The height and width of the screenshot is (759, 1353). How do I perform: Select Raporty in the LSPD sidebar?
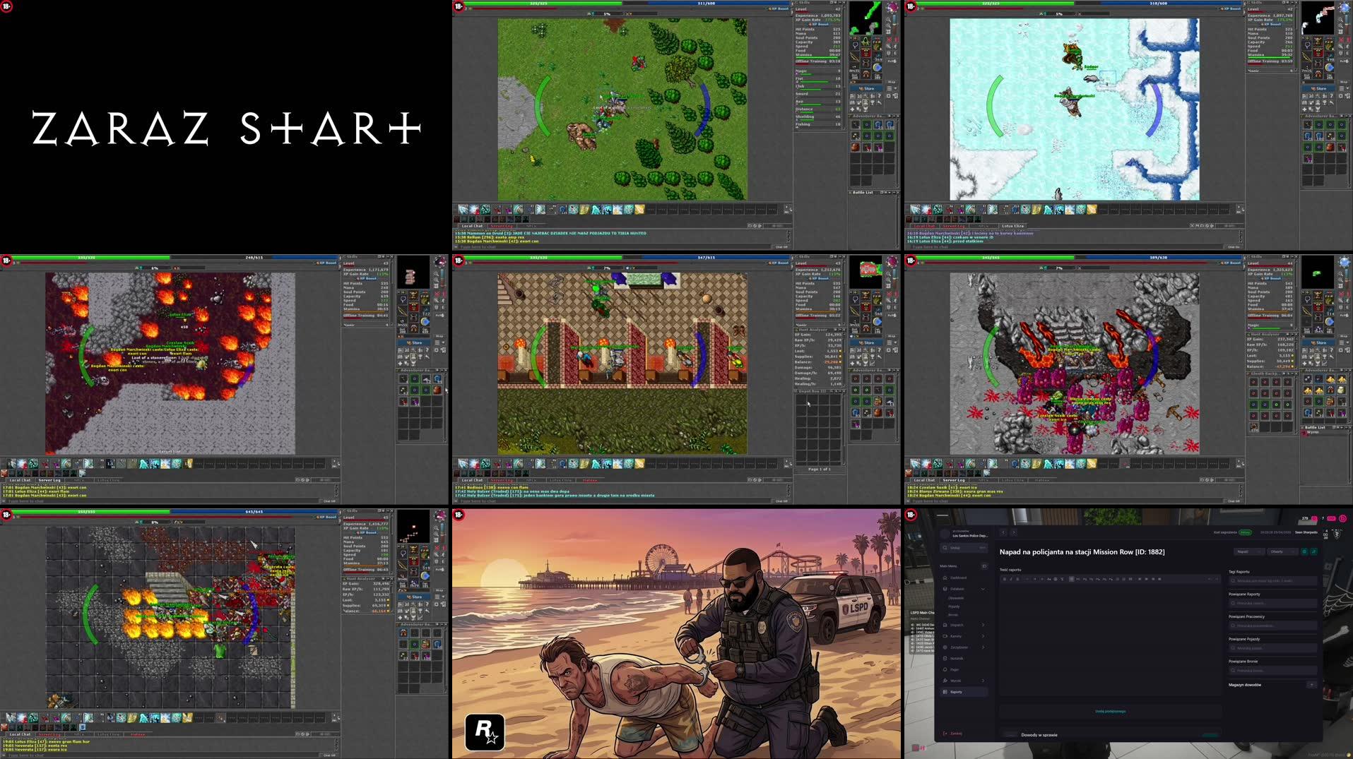pyautogui.click(x=964, y=692)
